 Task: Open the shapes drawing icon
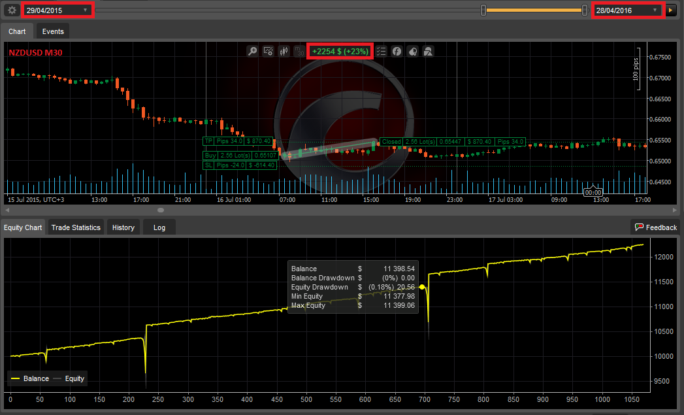(x=429, y=52)
